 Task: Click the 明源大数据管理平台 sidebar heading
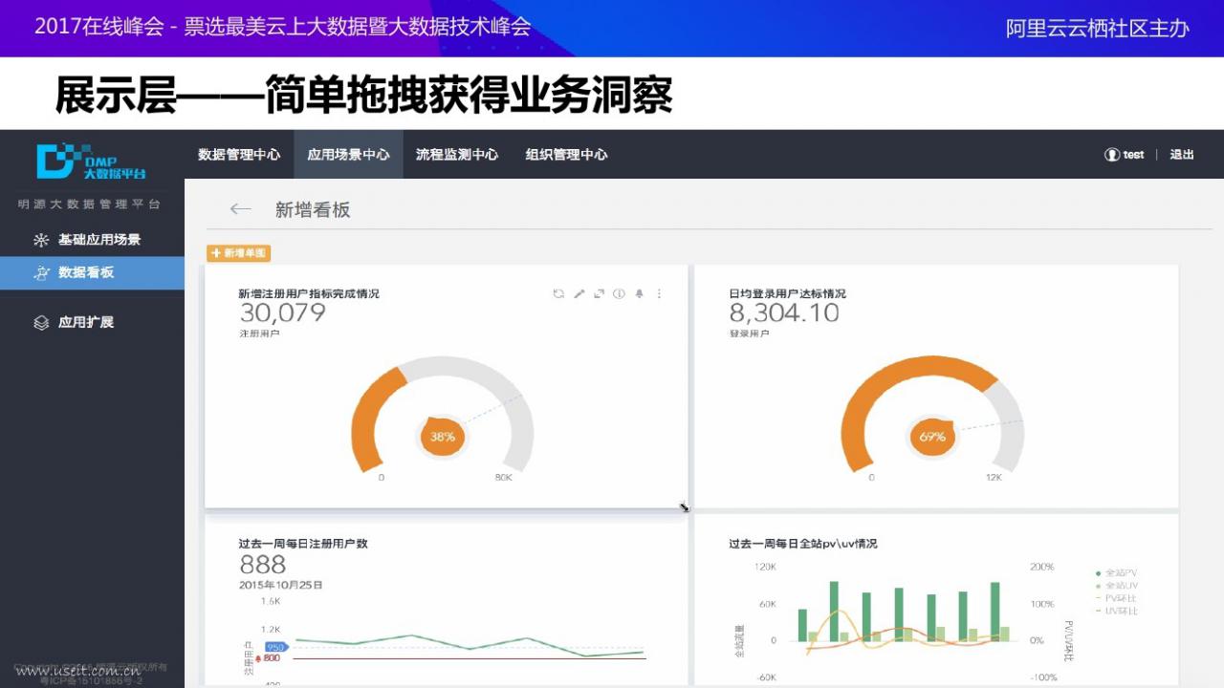pyautogui.click(x=89, y=204)
